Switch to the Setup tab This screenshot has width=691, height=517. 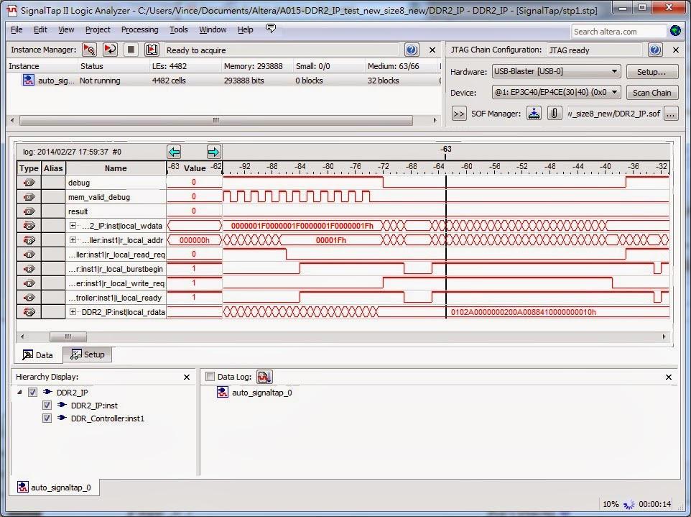point(88,354)
